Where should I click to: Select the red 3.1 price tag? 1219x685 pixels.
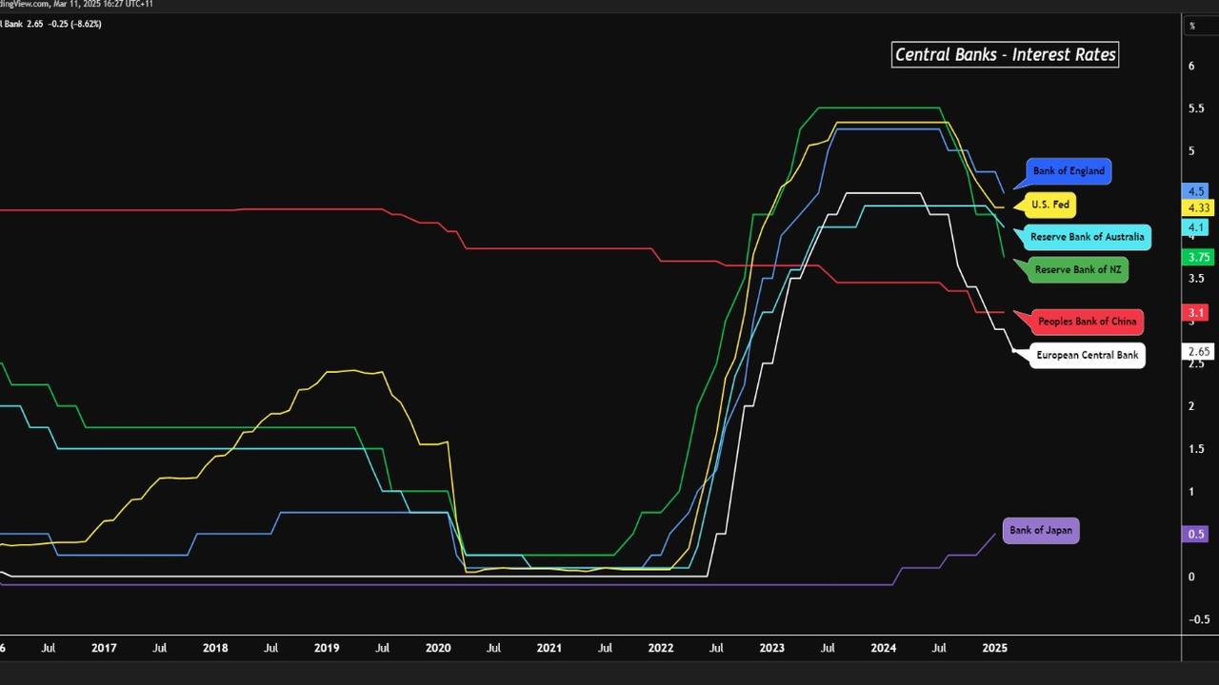[x=1197, y=313]
